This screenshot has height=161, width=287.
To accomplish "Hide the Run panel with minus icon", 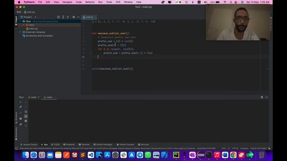I will click(x=266, y=97).
